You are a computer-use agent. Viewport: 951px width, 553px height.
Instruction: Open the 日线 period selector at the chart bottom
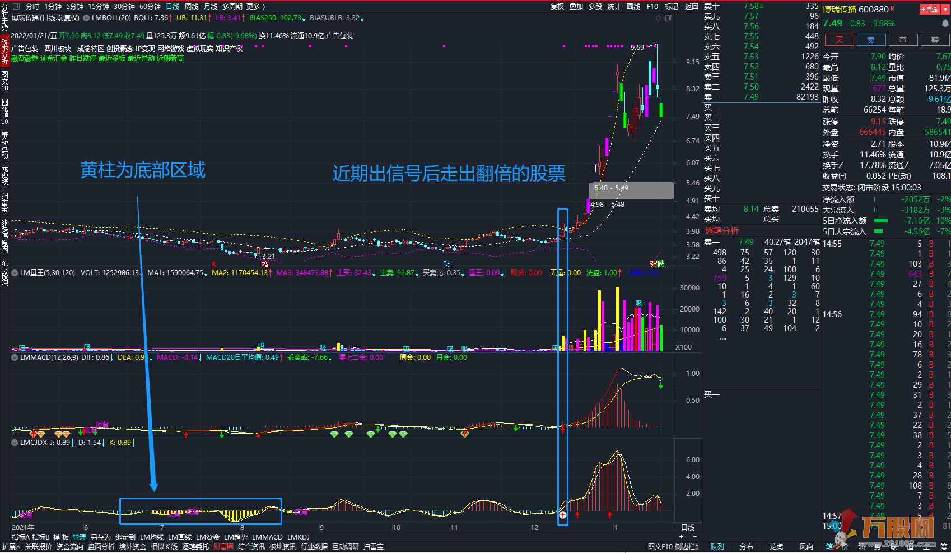pyautogui.click(x=688, y=528)
